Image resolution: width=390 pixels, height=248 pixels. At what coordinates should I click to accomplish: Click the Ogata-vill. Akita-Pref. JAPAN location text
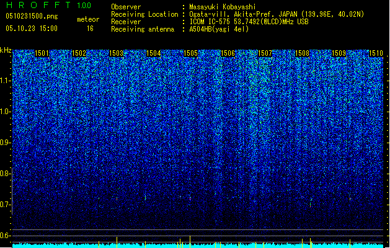(277, 14)
